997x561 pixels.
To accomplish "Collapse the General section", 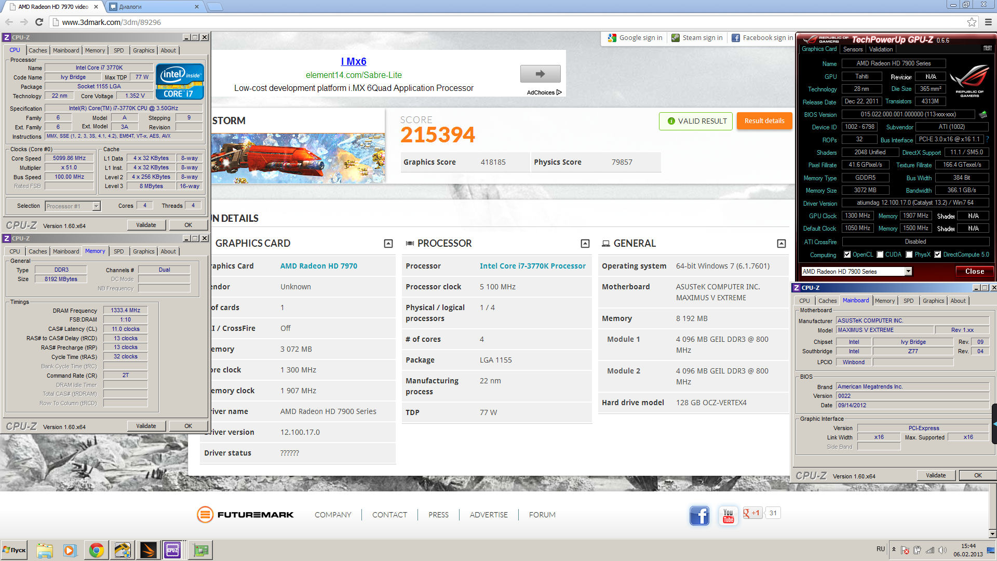I will (x=782, y=244).
